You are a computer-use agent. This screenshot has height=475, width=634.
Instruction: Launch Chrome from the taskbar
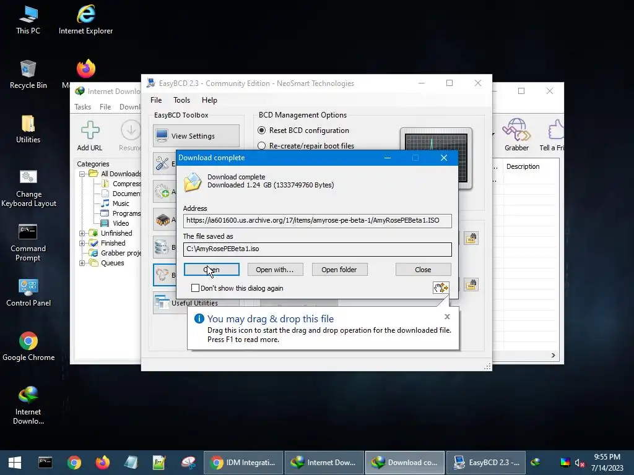coord(74,463)
